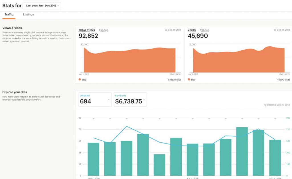Click the up-arrow icon before '9% YoY'
The width and height of the screenshot is (292, 179).
coord(200,30)
